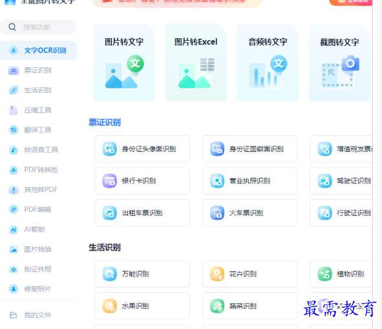Click the 生活识别 section heading
This screenshot has height=329, width=382.
tap(105, 248)
